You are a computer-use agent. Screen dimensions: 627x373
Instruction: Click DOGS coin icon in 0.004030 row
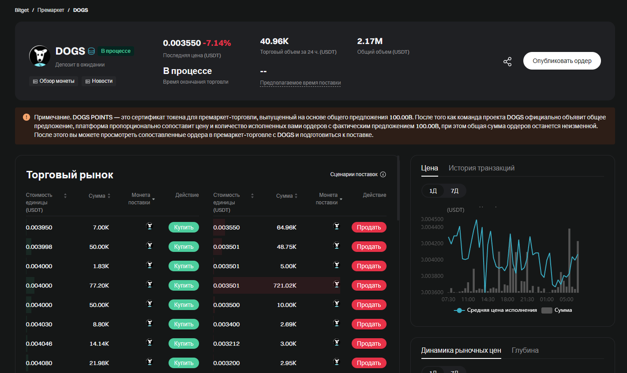[150, 323]
